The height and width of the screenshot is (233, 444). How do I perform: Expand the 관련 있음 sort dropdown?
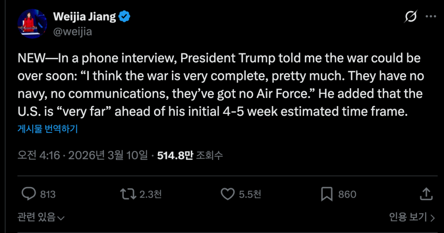coord(41,217)
